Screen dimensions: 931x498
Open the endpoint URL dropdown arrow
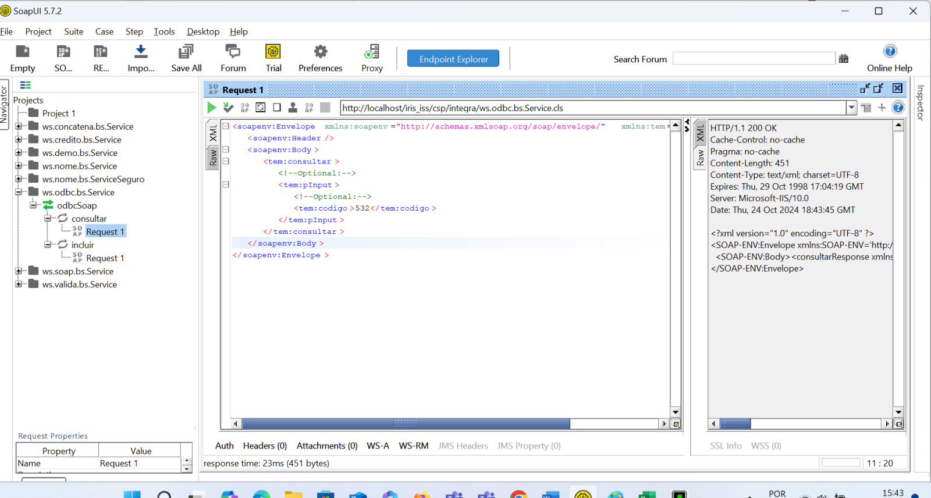(851, 108)
